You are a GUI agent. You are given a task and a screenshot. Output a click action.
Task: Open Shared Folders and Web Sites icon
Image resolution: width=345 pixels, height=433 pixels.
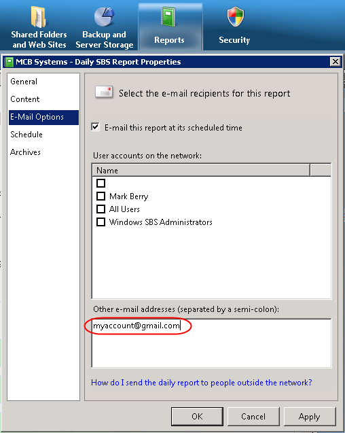coord(38,17)
